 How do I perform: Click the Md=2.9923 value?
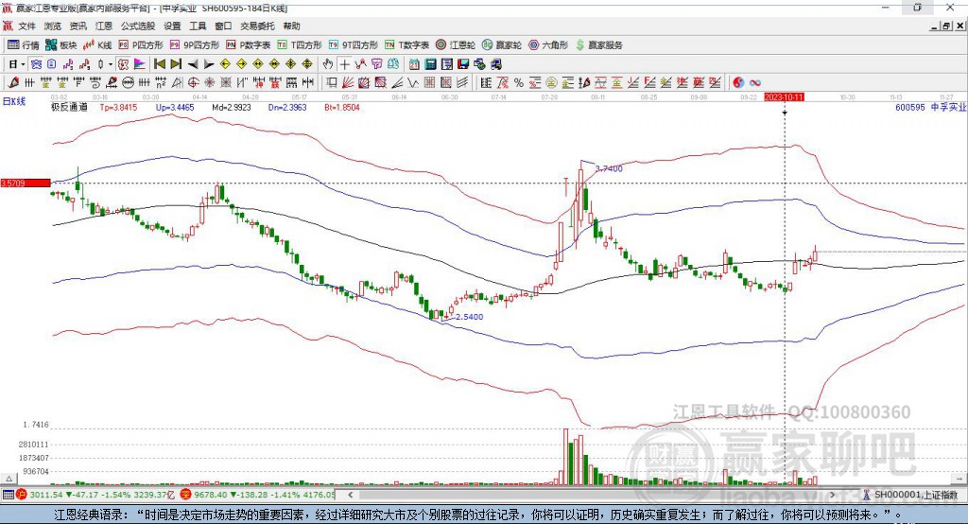[x=232, y=108]
